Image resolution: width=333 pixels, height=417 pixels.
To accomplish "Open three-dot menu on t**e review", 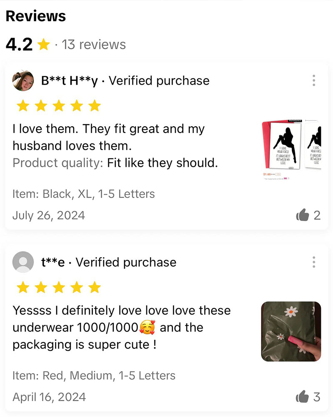I will pyautogui.click(x=313, y=262).
